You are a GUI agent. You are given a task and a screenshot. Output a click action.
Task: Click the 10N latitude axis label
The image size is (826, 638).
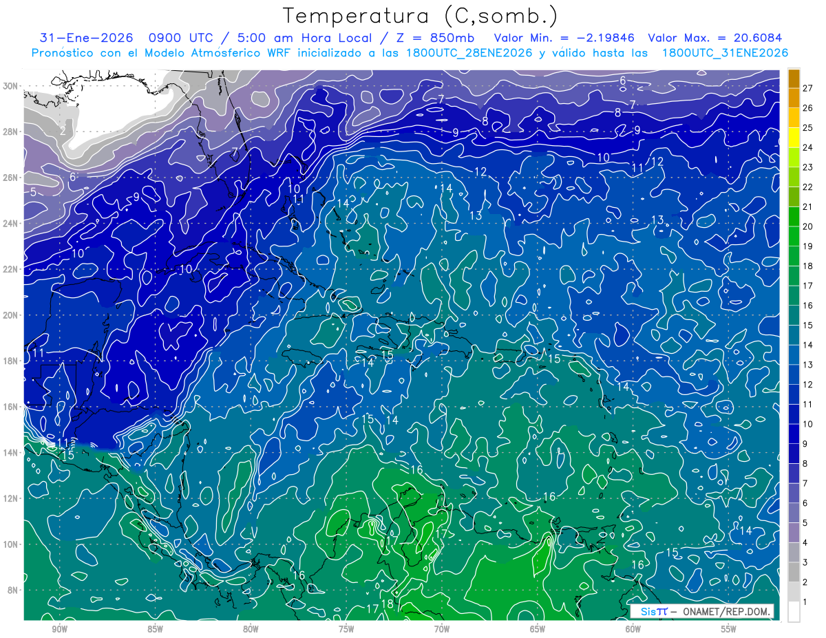pos(11,544)
